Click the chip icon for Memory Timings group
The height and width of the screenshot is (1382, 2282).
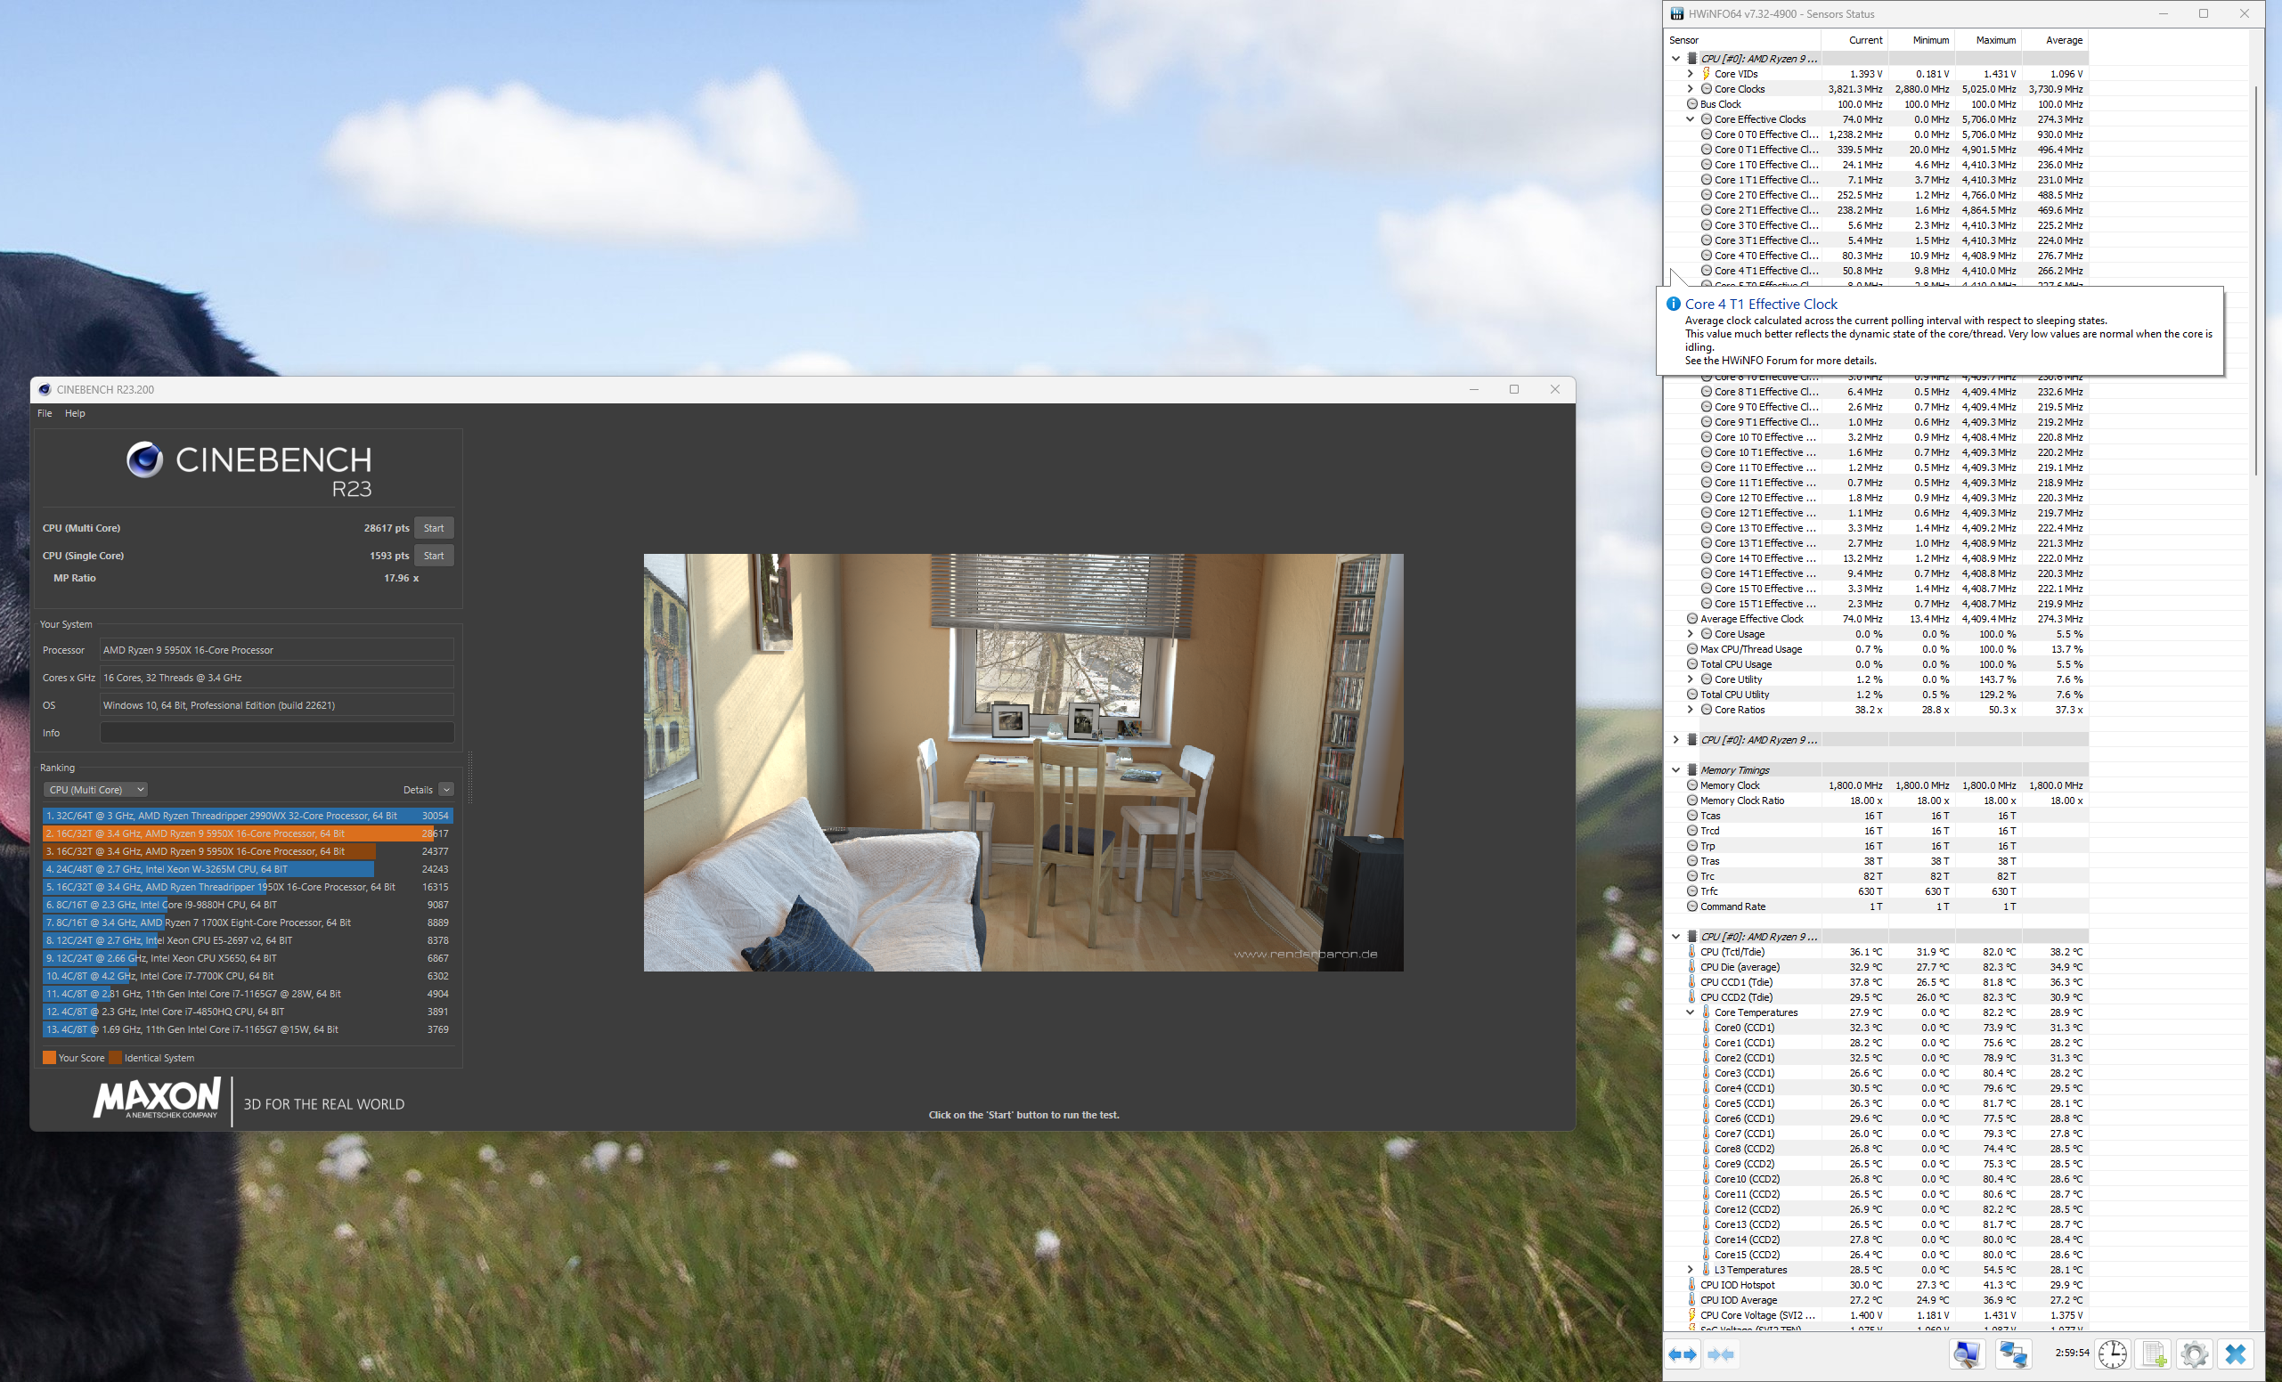point(1692,770)
